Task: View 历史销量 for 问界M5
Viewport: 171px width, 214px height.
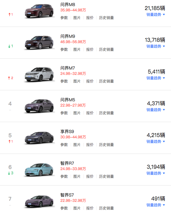Action: point(106,113)
